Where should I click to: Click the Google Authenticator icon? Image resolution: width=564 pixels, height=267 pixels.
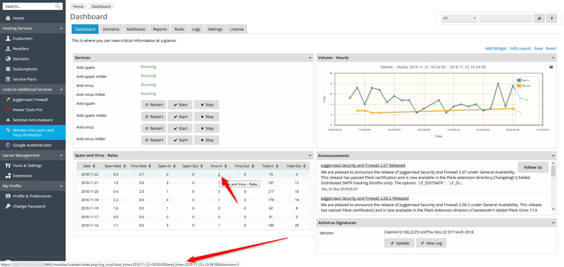coord(8,145)
